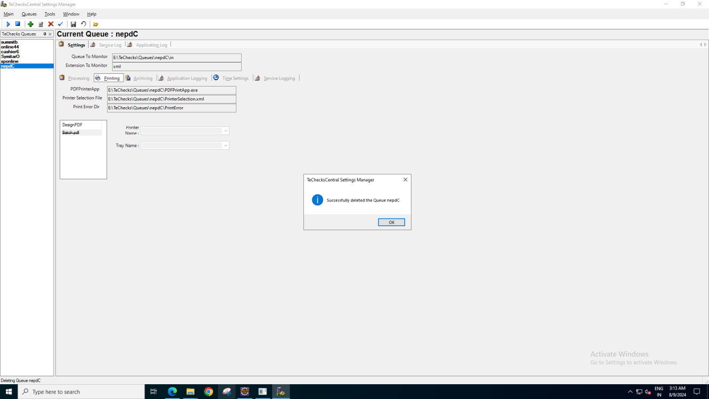
Task: Click the Printer Selection File field
Action: pyautogui.click(x=171, y=99)
